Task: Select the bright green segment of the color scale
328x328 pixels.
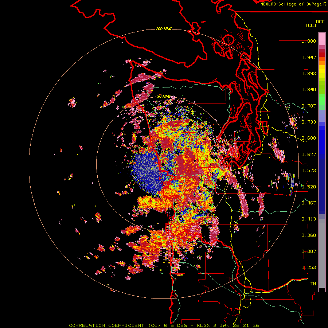Action: coord(322,99)
